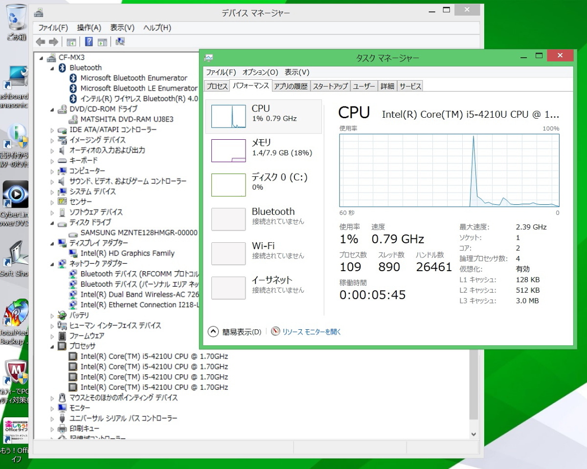Open the スタートアップ tab in Task Manager

[330, 86]
